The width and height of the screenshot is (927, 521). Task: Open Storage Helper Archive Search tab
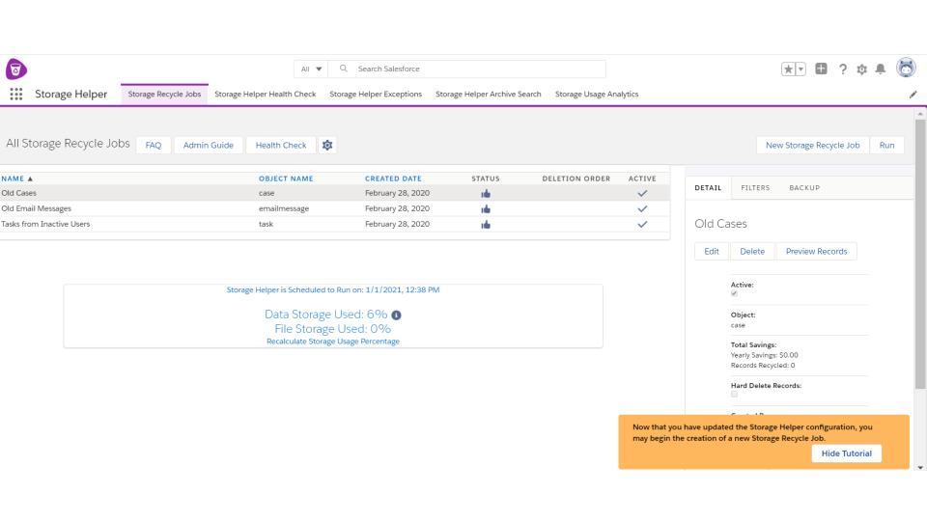489,94
